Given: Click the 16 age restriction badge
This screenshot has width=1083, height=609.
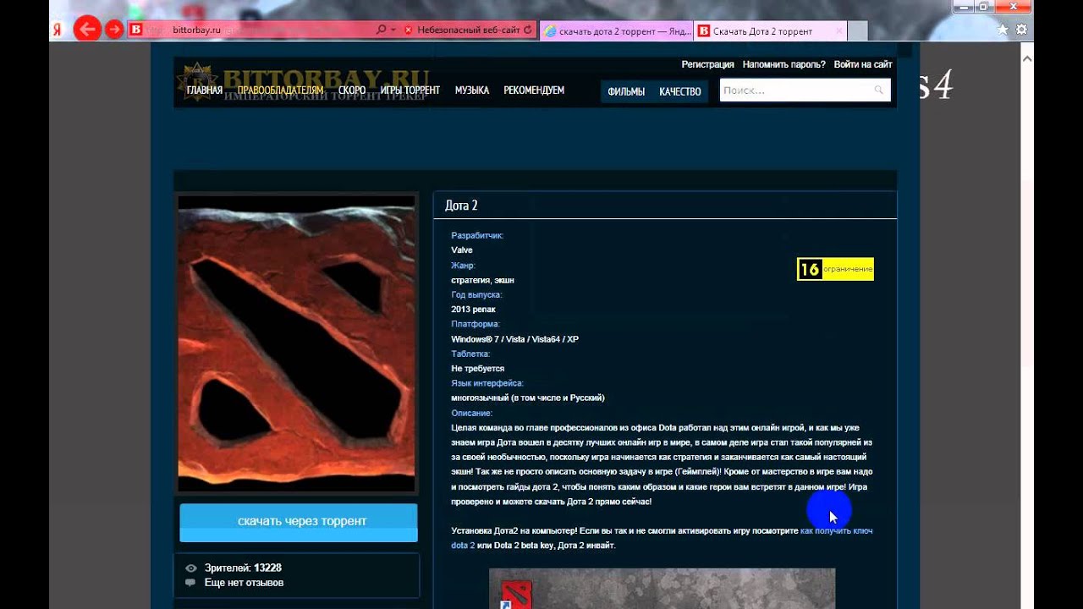Looking at the screenshot, I should 835,269.
